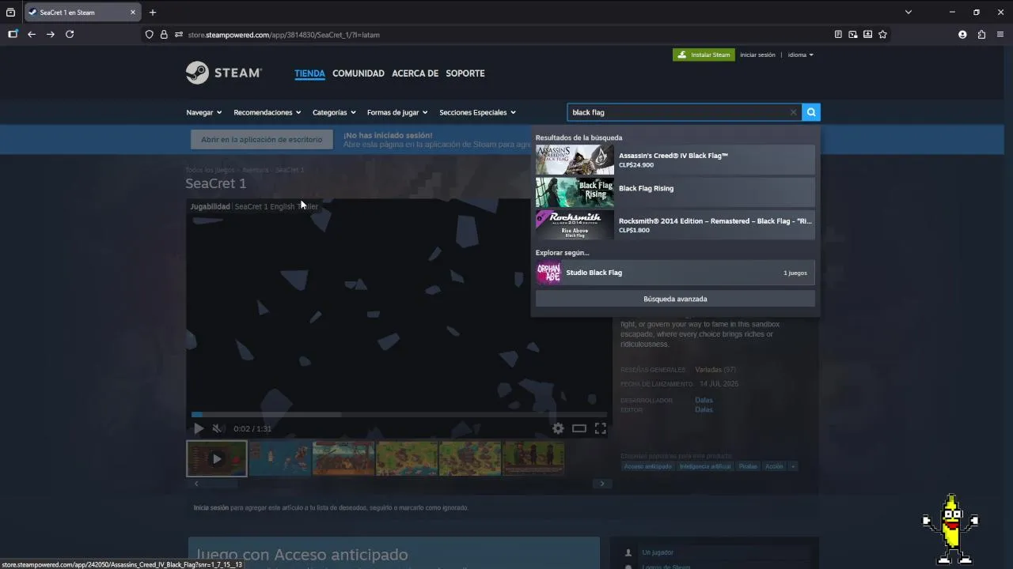Open the browser account profile icon
Viewport: 1013px width, 569px height.
coord(962,34)
